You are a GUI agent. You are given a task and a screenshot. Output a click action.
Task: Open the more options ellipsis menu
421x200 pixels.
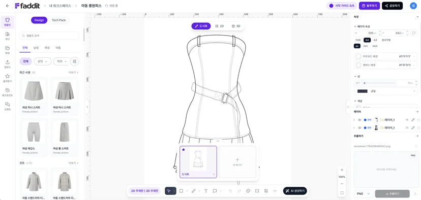(x=275, y=191)
